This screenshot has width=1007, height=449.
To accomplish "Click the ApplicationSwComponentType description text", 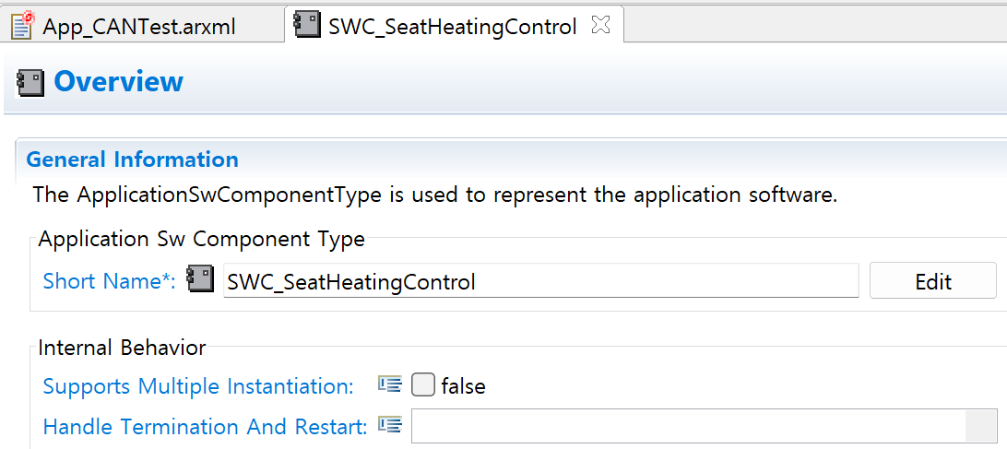I will [434, 195].
